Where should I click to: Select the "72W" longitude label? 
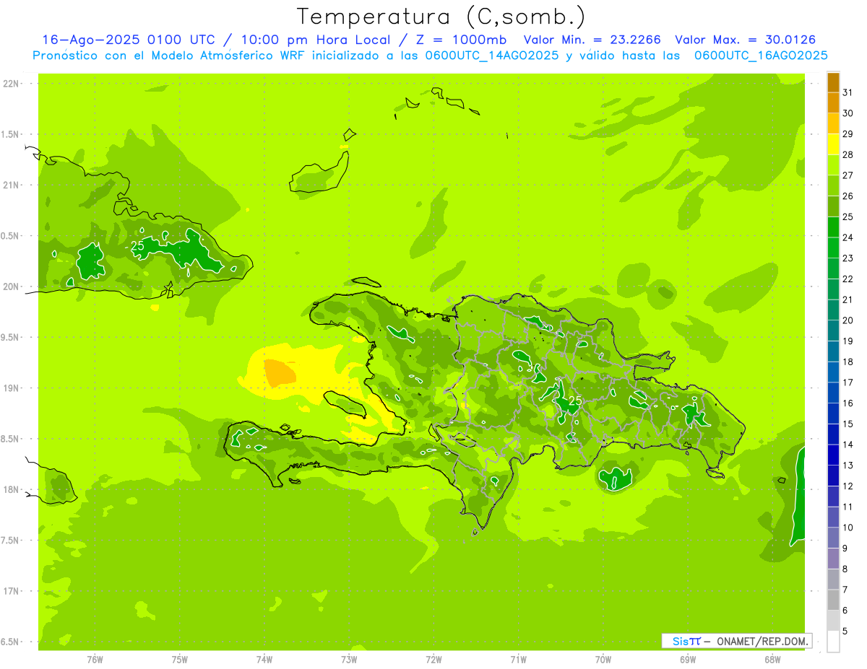click(x=433, y=660)
